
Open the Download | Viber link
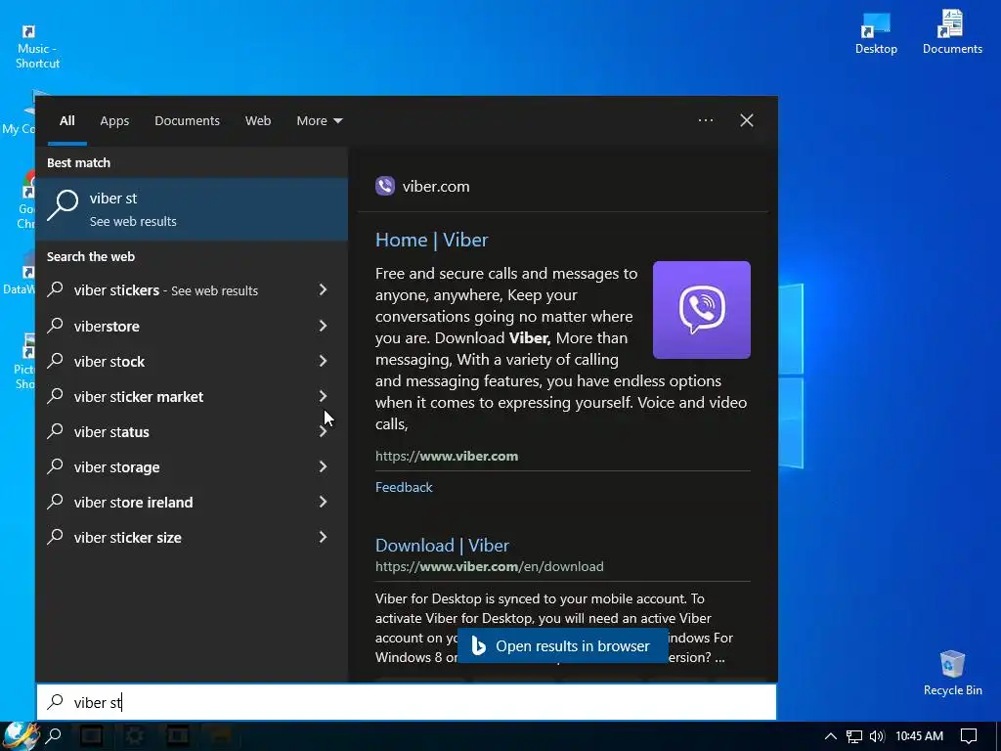442,545
